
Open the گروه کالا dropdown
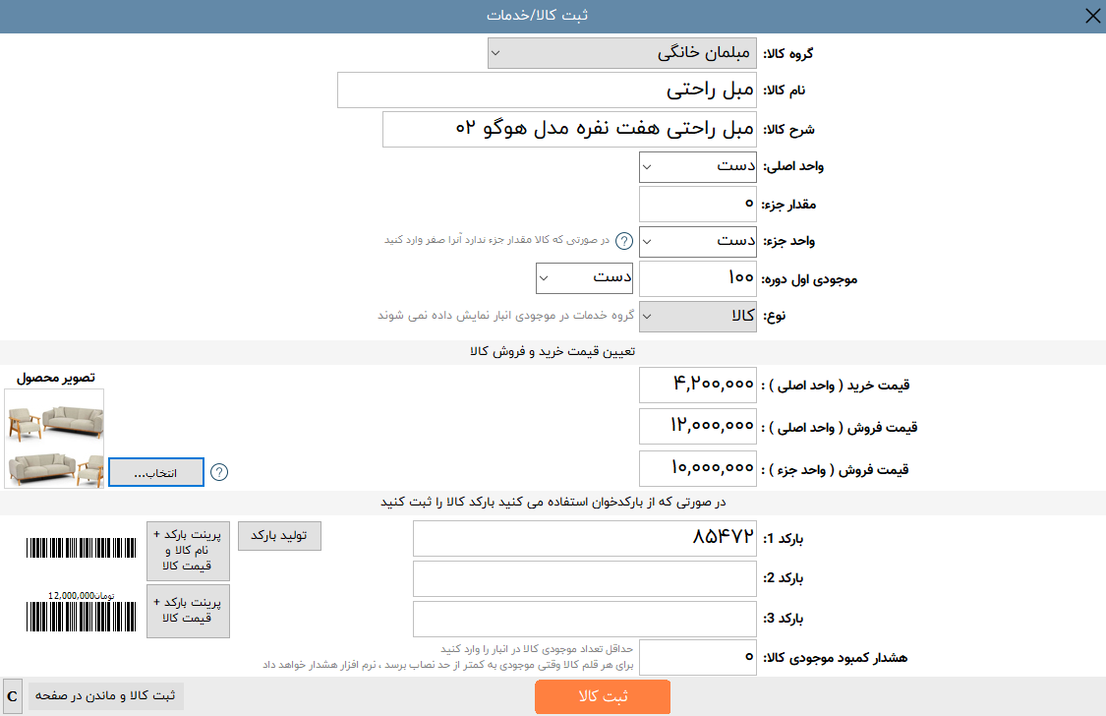pyautogui.click(x=621, y=53)
